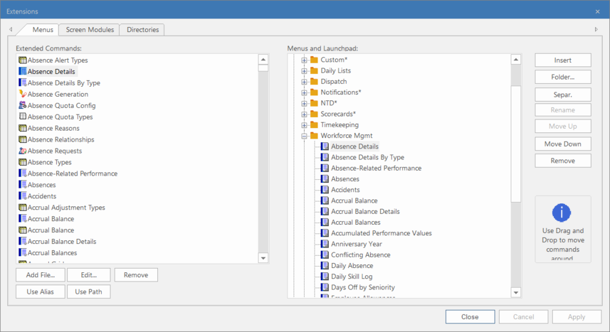Viewport: 610px width, 332px height.
Task: Click the Daily Skill Log icon
Action: 324,277
